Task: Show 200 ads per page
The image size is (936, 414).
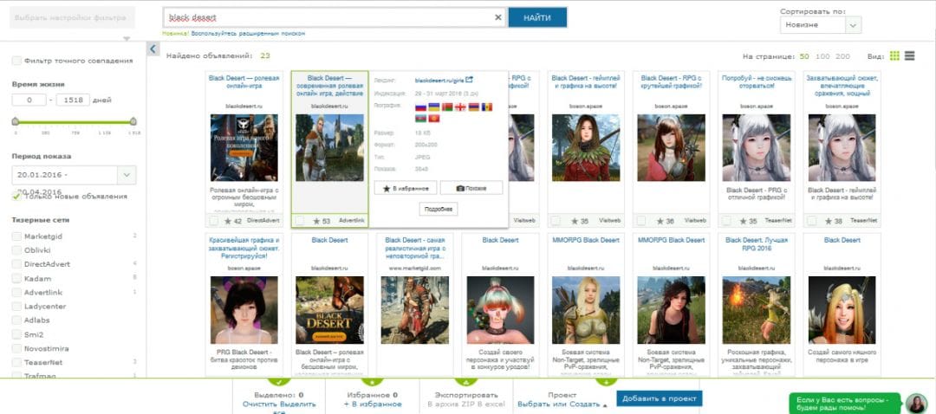Action: pos(842,56)
